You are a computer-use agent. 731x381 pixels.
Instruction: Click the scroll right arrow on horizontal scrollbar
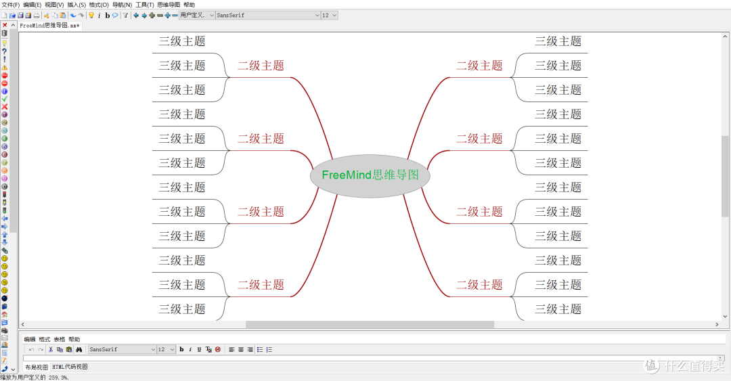(717, 324)
